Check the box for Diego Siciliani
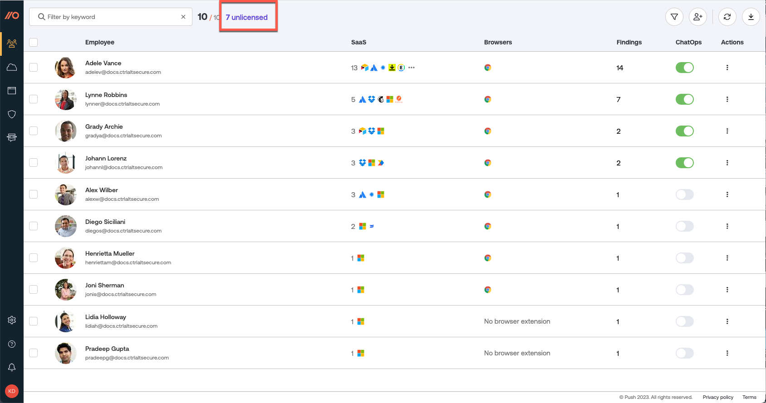The image size is (766, 403). [34, 226]
